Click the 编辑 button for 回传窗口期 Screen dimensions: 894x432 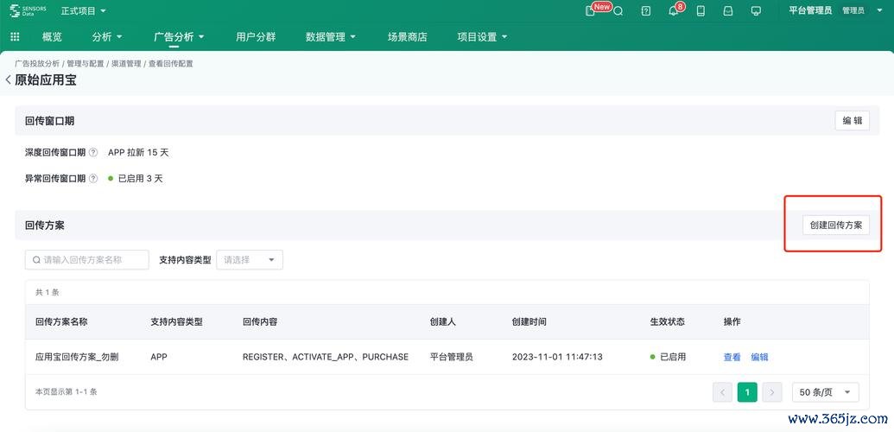pos(853,120)
